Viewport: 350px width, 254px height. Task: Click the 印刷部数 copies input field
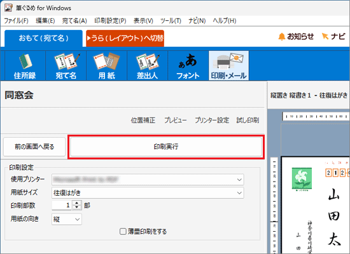coord(62,205)
